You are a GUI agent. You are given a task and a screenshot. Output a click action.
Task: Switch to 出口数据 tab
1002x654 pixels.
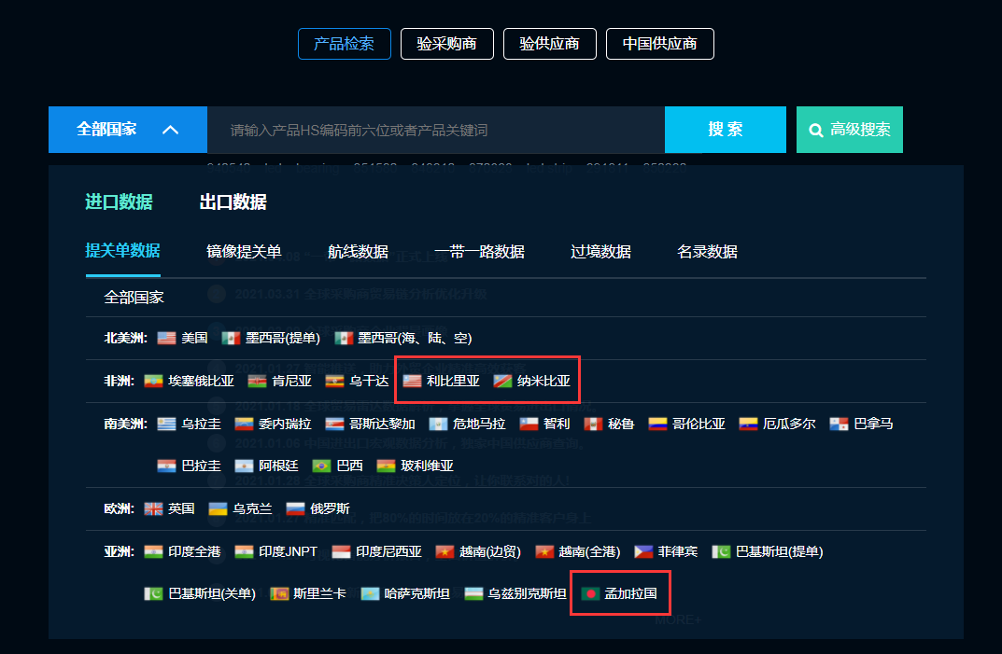pyautogui.click(x=233, y=202)
